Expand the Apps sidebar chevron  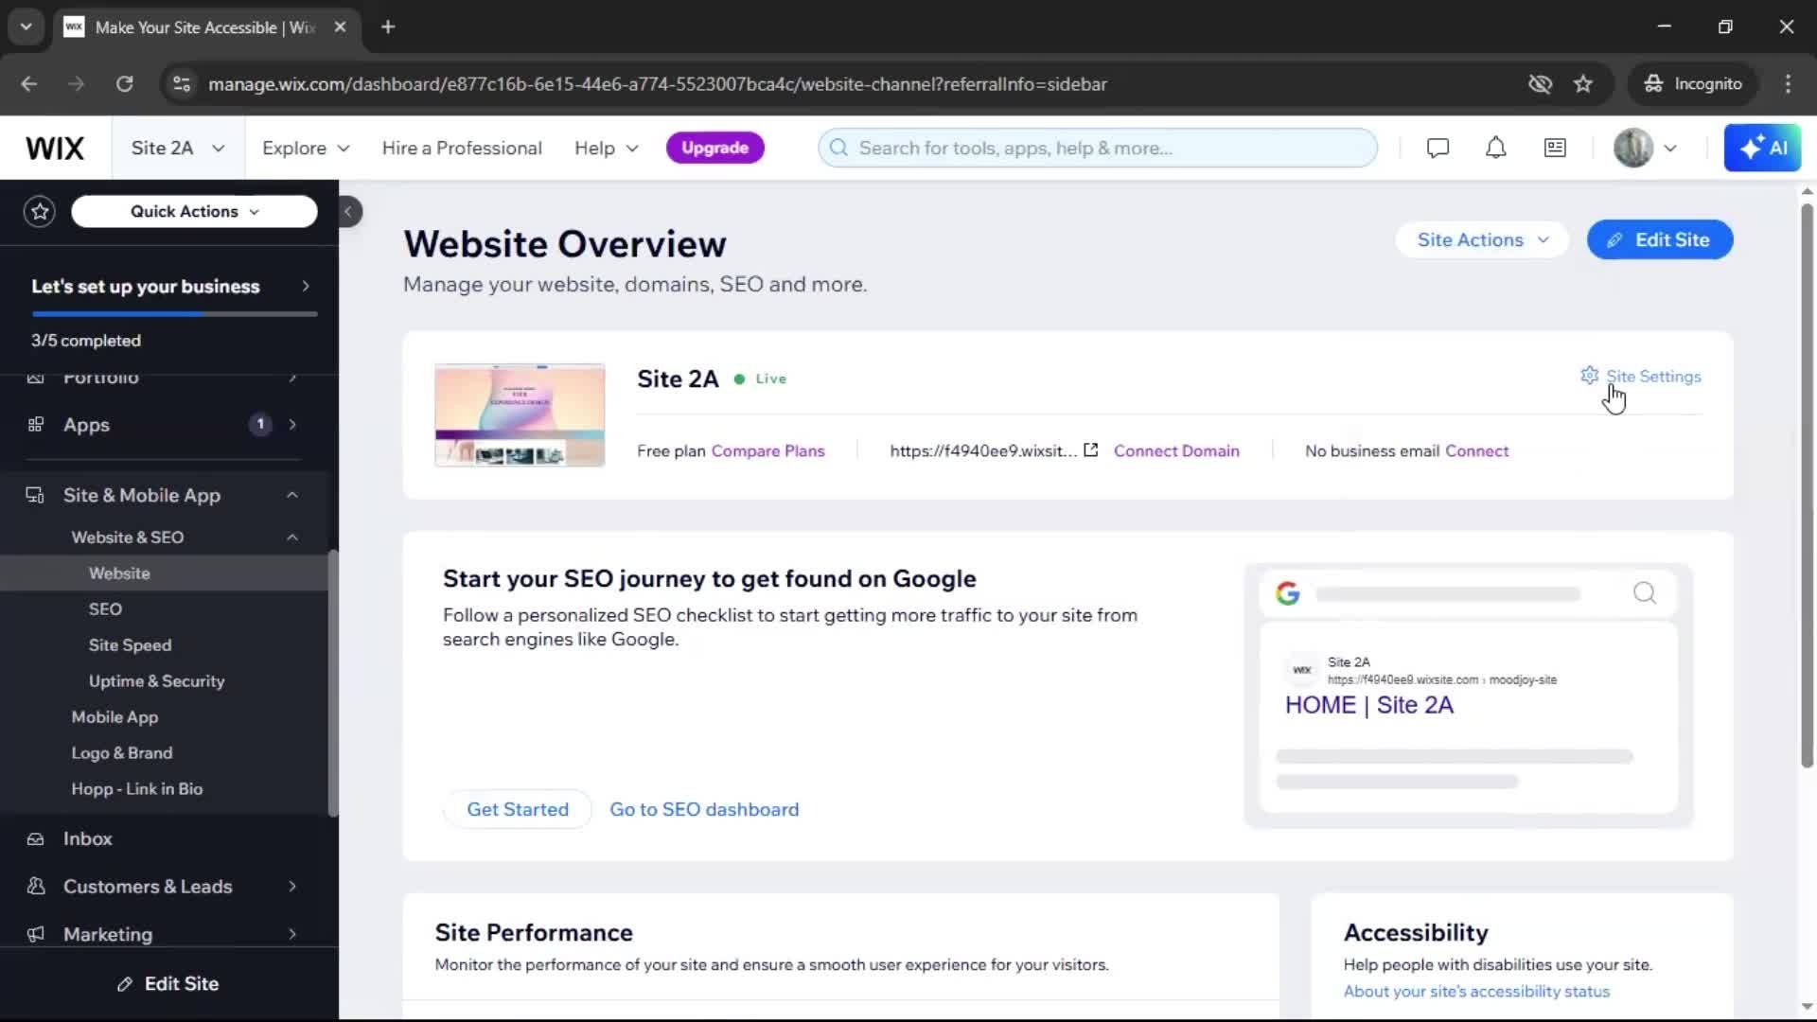tap(292, 424)
